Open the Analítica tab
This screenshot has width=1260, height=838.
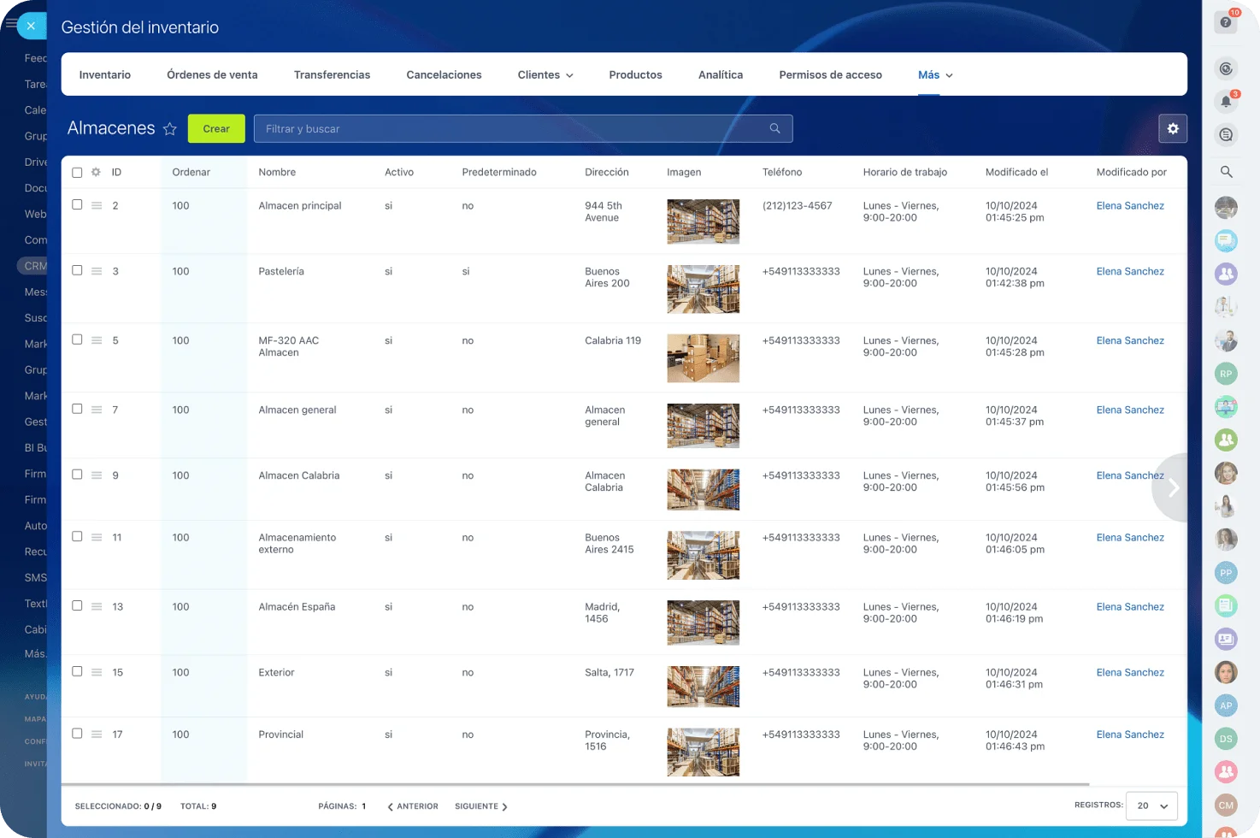pyautogui.click(x=720, y=75)
